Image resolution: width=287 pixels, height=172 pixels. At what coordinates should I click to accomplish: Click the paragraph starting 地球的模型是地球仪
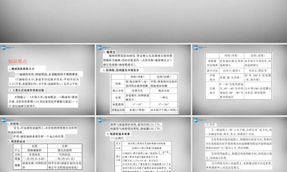tap(138, 60)
